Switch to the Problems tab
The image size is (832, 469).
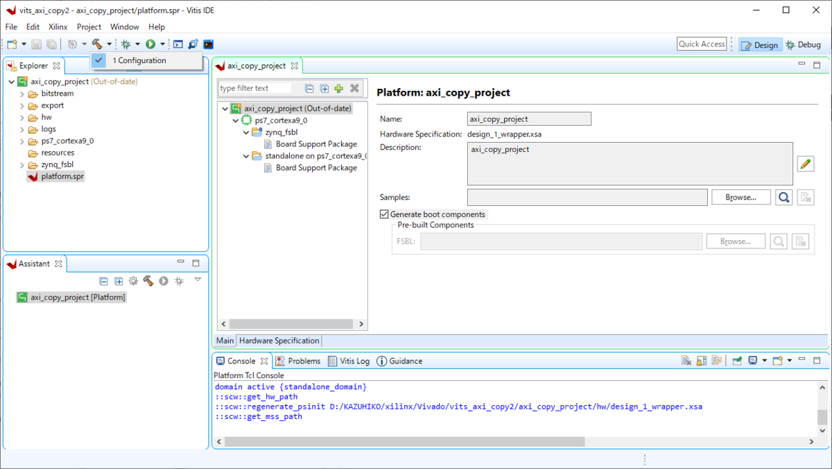point(298,361)
